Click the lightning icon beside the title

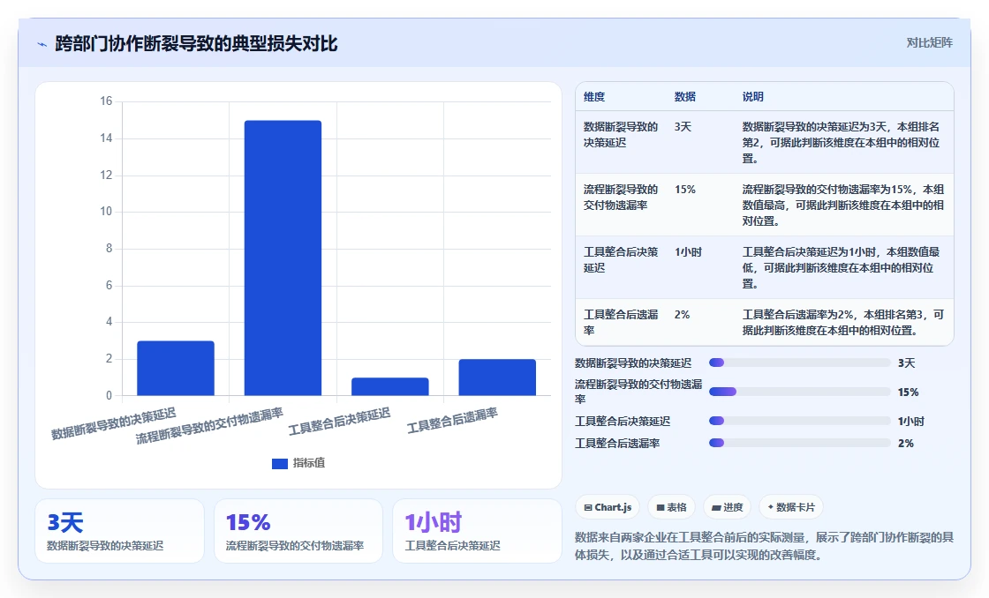(42, 44)
